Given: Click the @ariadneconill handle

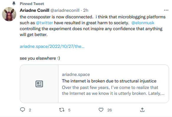Looking at the screenshot, I should click(x=65, y=10).
